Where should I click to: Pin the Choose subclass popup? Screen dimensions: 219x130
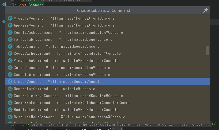(x=205, y=10)
